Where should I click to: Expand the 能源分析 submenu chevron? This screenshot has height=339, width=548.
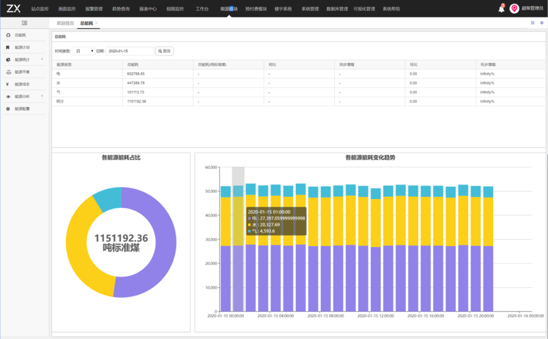[x=42, y=96]
